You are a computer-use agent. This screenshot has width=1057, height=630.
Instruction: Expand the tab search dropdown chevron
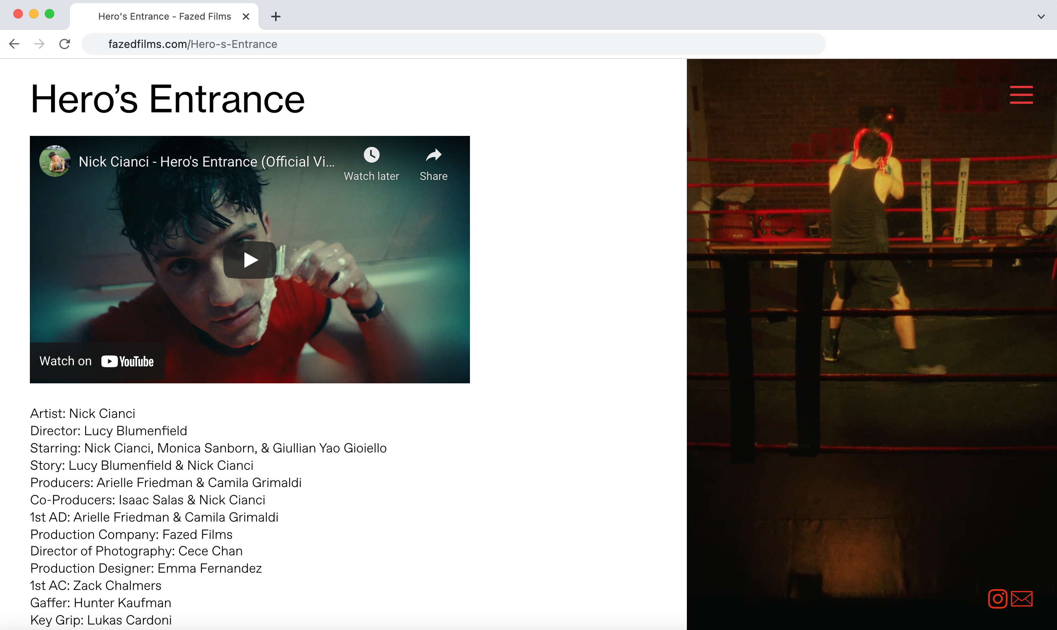1041,16
